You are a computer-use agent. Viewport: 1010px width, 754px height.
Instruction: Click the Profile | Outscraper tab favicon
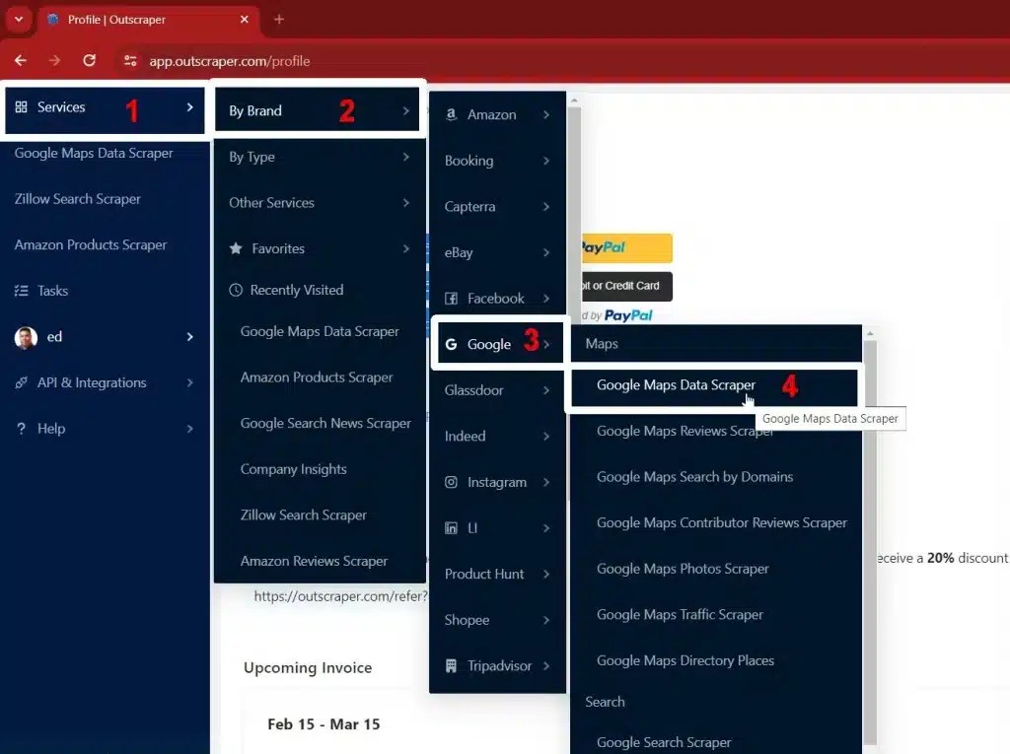click(x=53, y=20)
